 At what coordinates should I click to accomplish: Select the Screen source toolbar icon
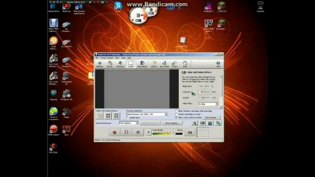[x=131, y=64]
